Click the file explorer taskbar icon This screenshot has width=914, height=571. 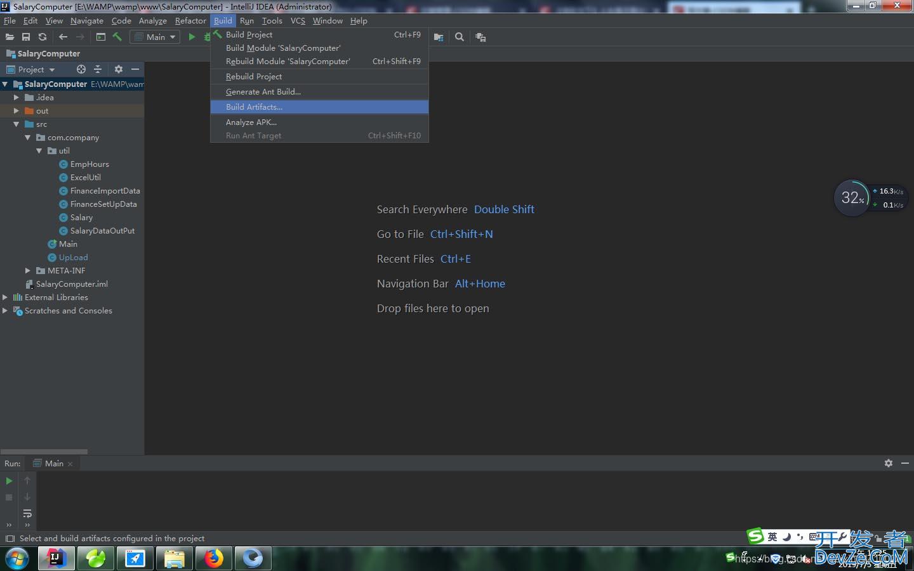pos(175,558)
